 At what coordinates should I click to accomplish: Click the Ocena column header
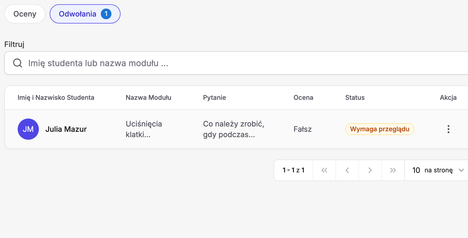point(303,98)
